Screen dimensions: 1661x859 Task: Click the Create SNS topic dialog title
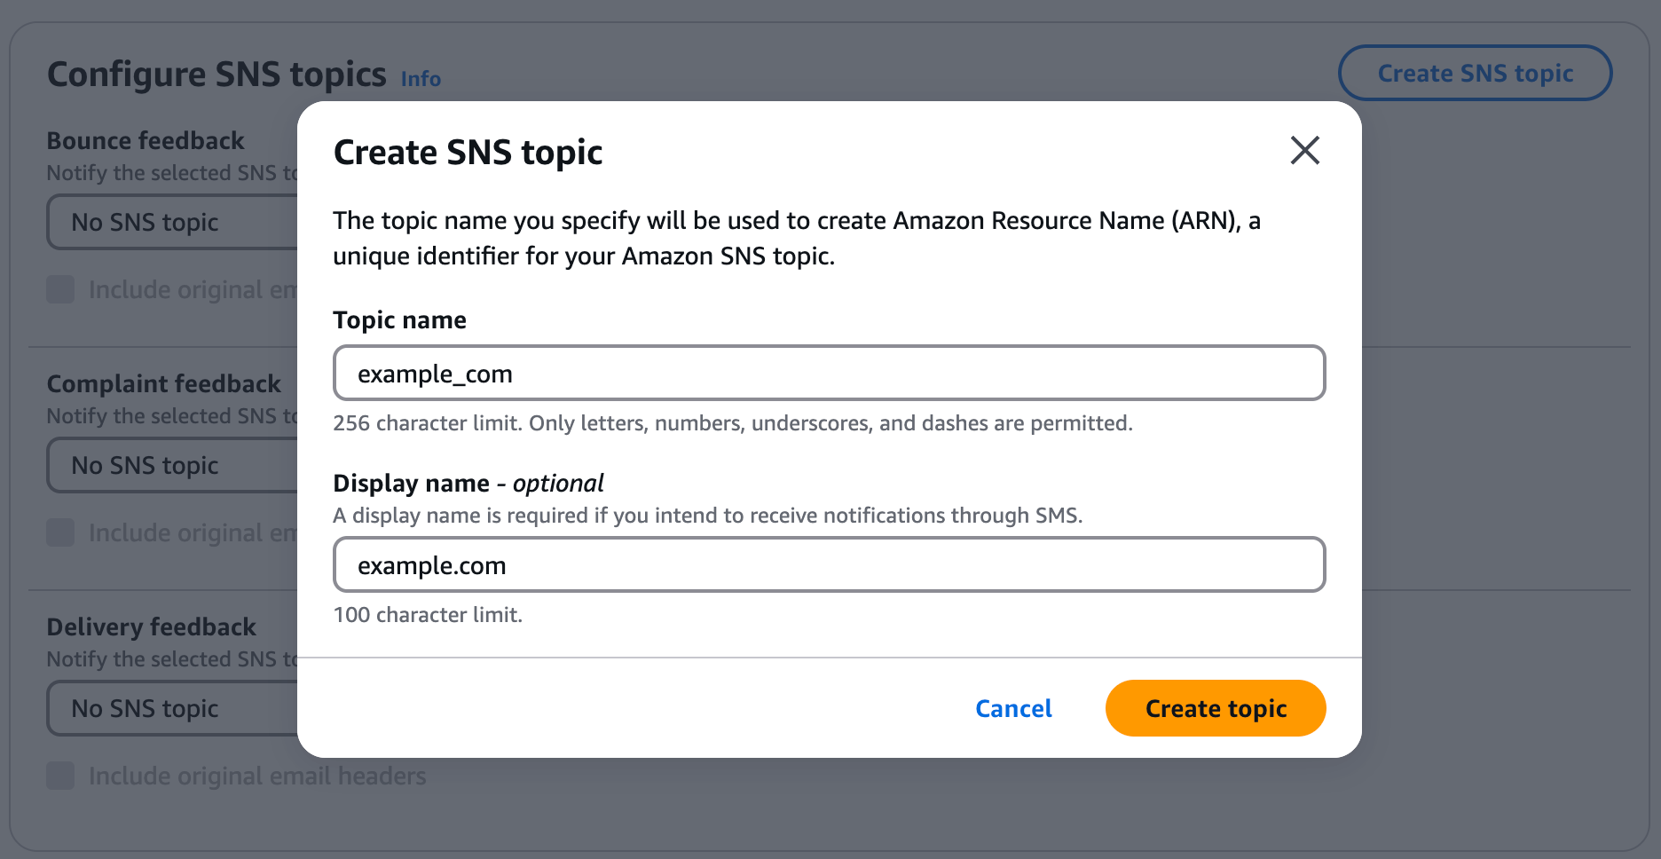coord(468,152)
